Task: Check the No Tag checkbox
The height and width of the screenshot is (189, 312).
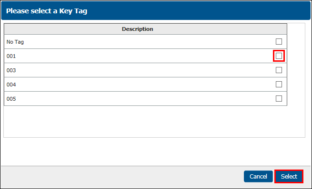Action: (279, 42)
